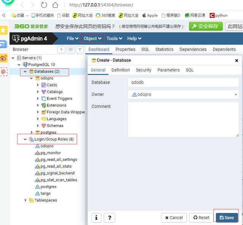Click the info button in dialog footer
The height and width of the screenshot is (225, 243).
coord(96,217)
